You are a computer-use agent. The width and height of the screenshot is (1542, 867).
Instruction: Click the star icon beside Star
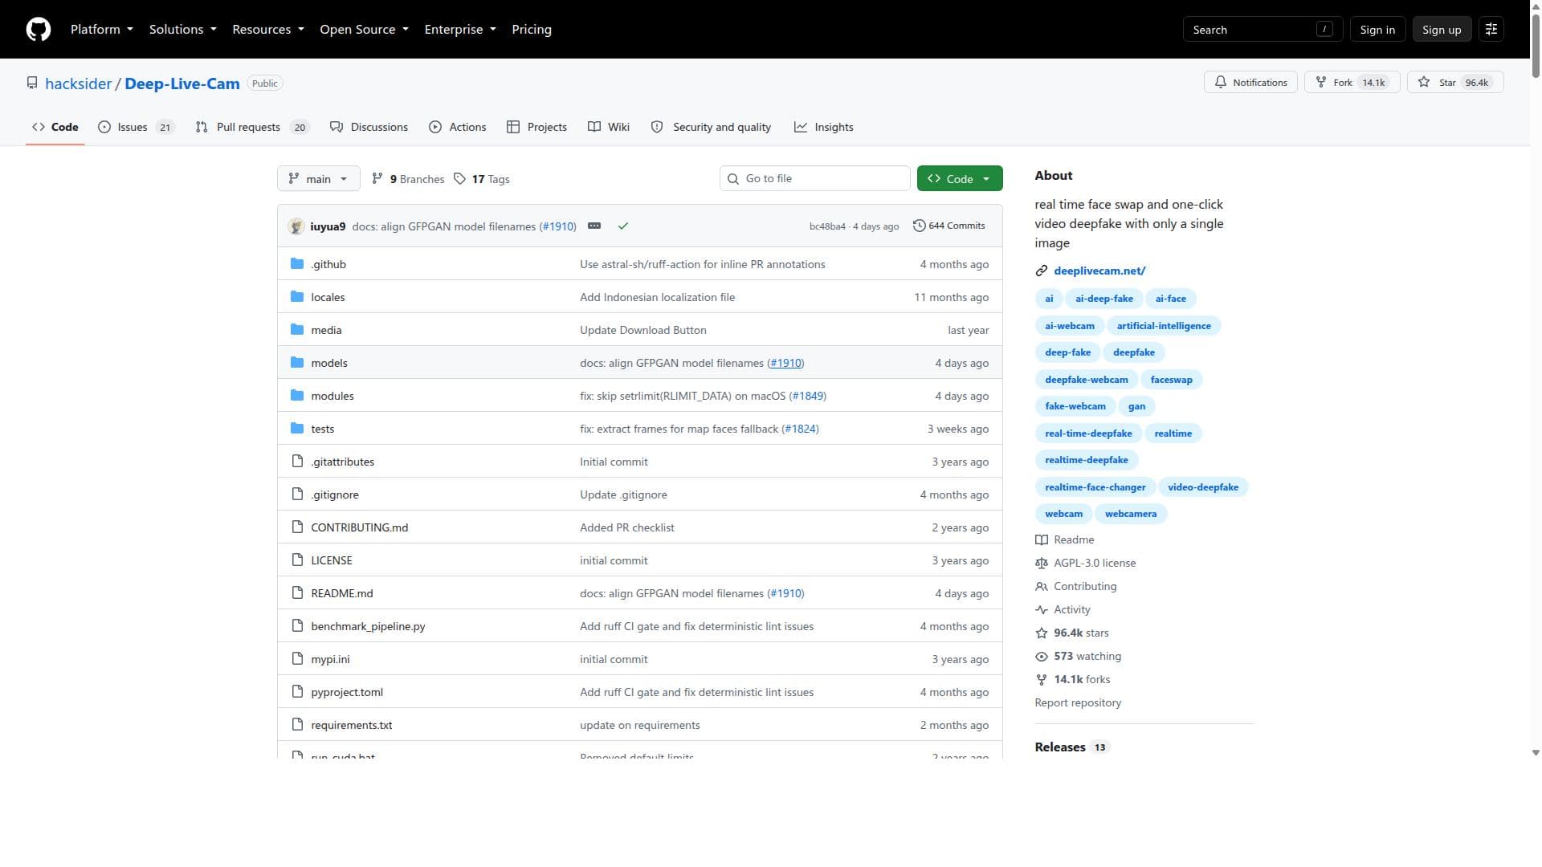pyautogui.click(x=1424, y=83)
